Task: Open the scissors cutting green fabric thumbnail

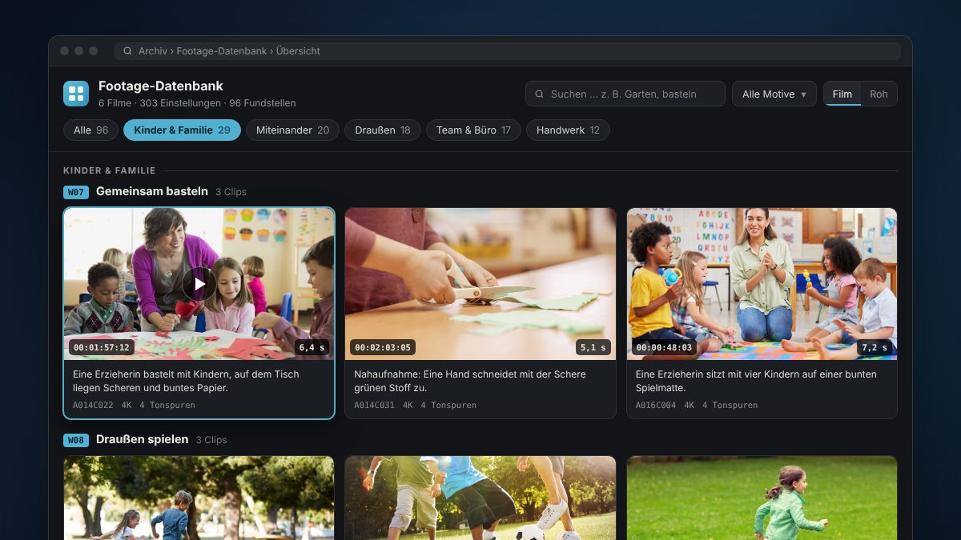Action: [x=480, y=284]
